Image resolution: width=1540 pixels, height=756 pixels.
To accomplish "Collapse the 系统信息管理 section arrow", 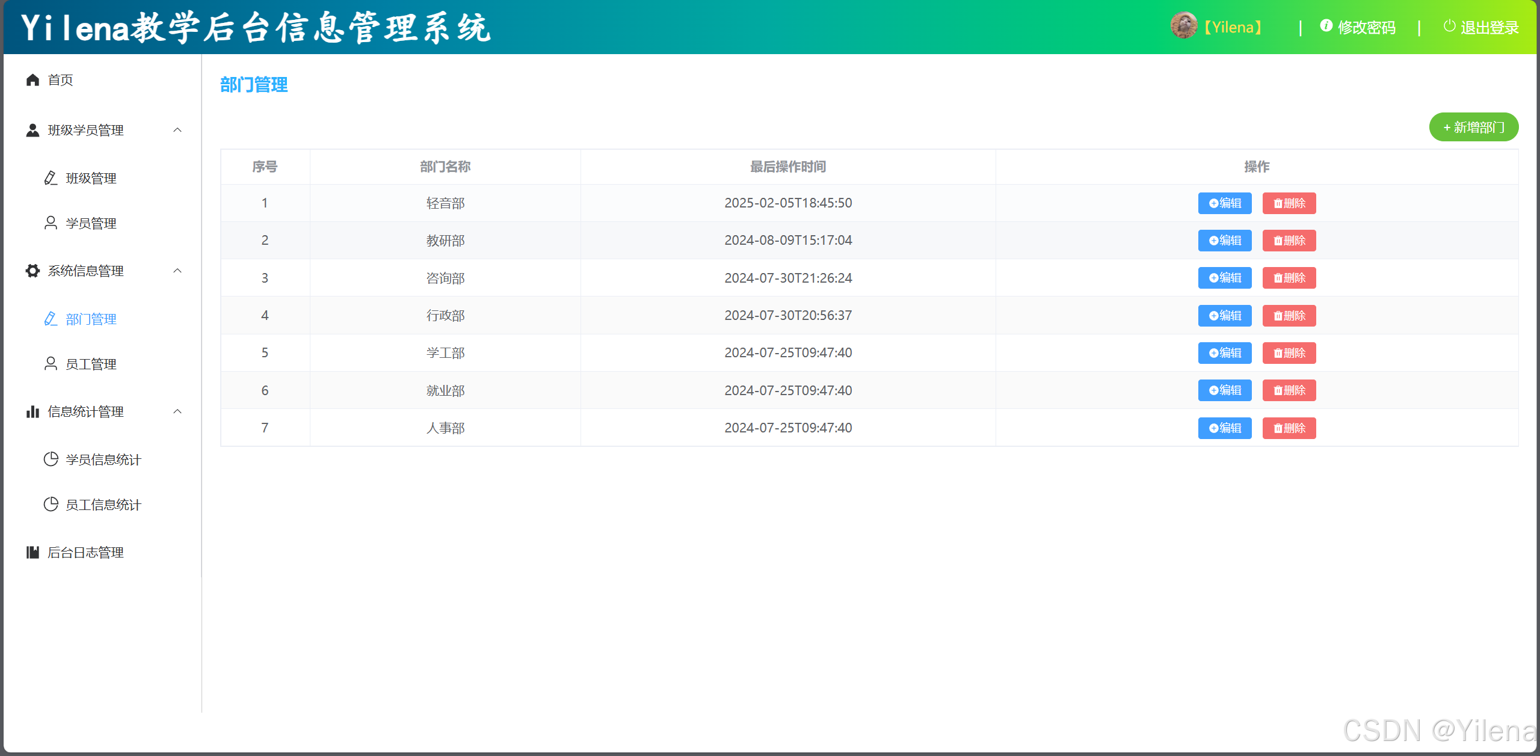I will click(177, 271).
